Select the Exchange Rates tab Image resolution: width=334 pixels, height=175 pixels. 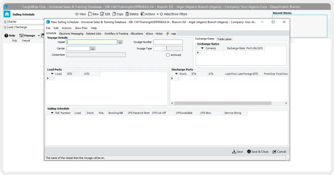coord(205,39)
